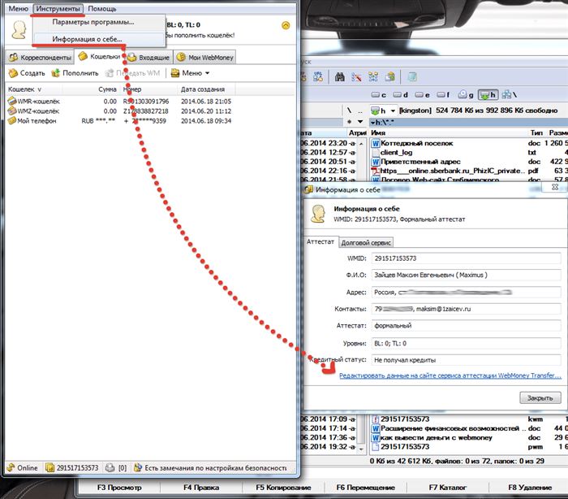Screen dimensions: 568x499
Task: Open the multi-rename tool icon
Action: (x=356, y=76)
